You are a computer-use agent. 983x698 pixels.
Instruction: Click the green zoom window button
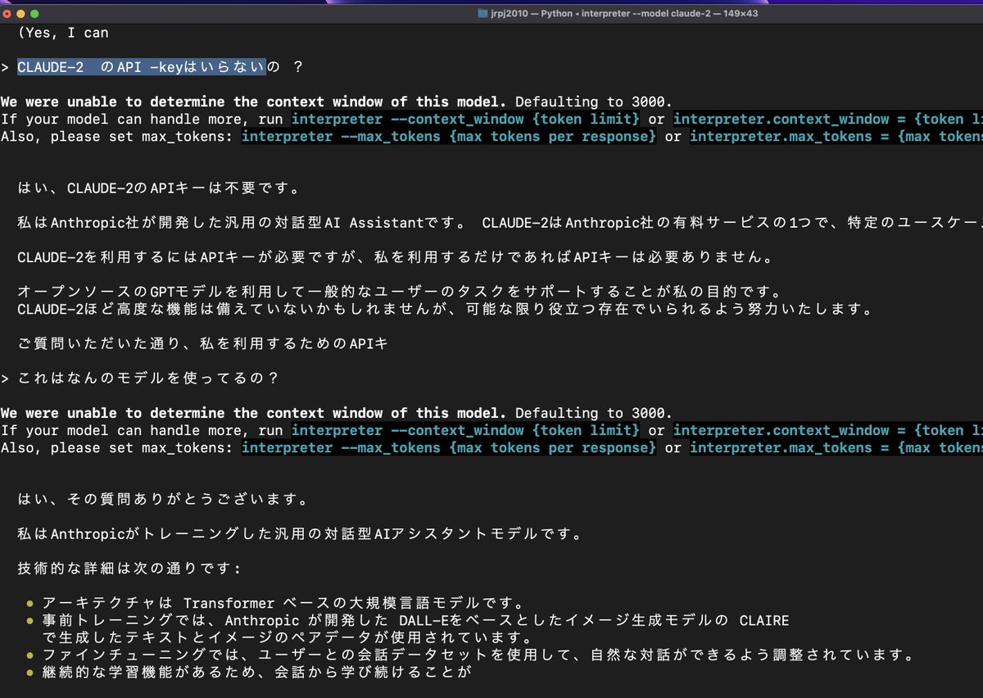tap(36, 14)
